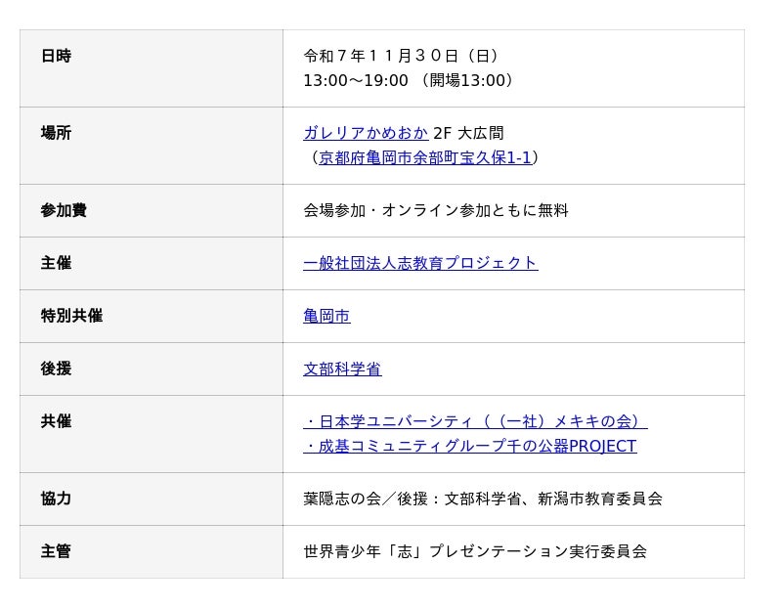The height and width of the screenshot is (608, 782).
Task: Open the 文部科学省 link in the 後援 row
Action: tap(342, 369)
